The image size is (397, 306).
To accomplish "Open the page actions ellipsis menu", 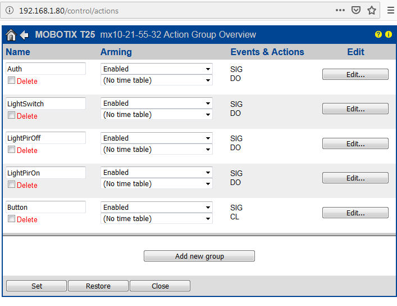I will 340,10.
